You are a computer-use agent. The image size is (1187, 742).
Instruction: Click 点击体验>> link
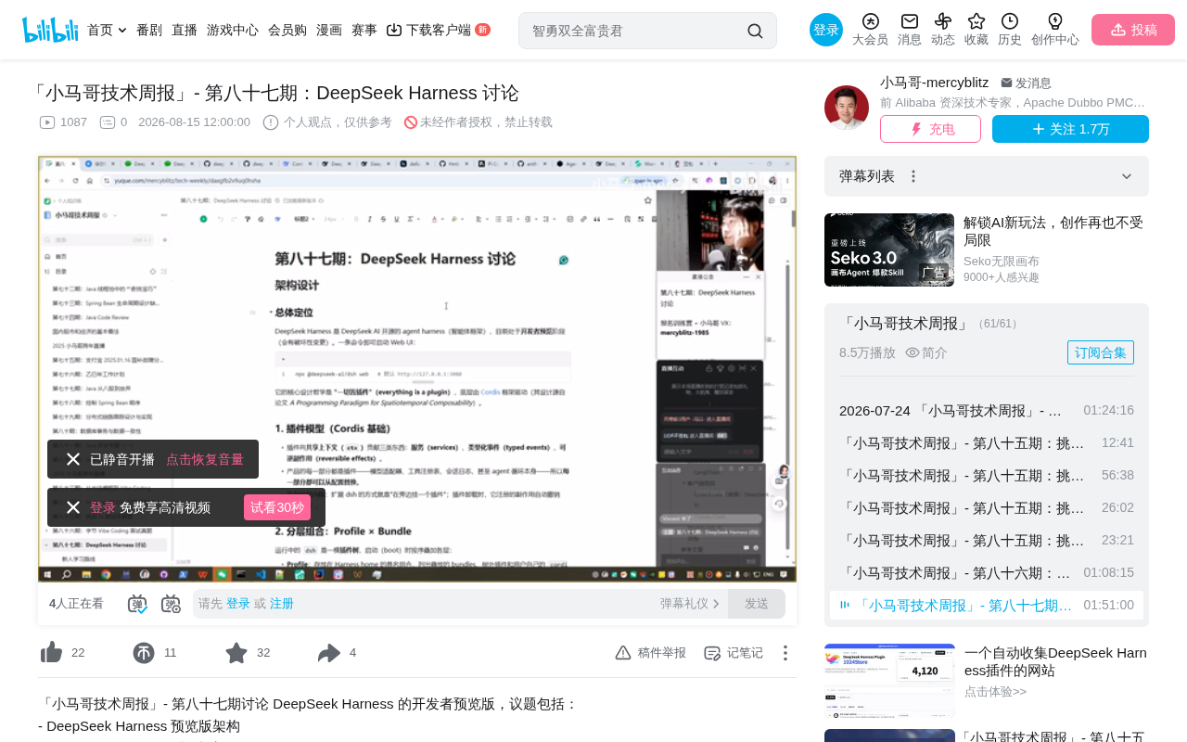[996, 691]
